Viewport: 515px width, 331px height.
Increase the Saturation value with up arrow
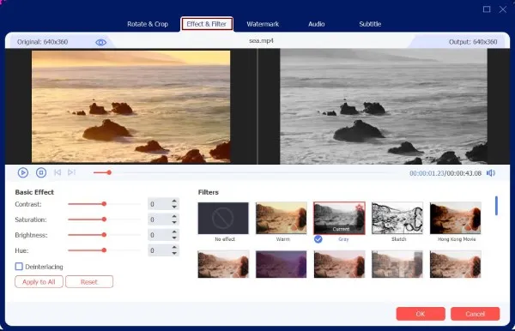pos(174,216)
